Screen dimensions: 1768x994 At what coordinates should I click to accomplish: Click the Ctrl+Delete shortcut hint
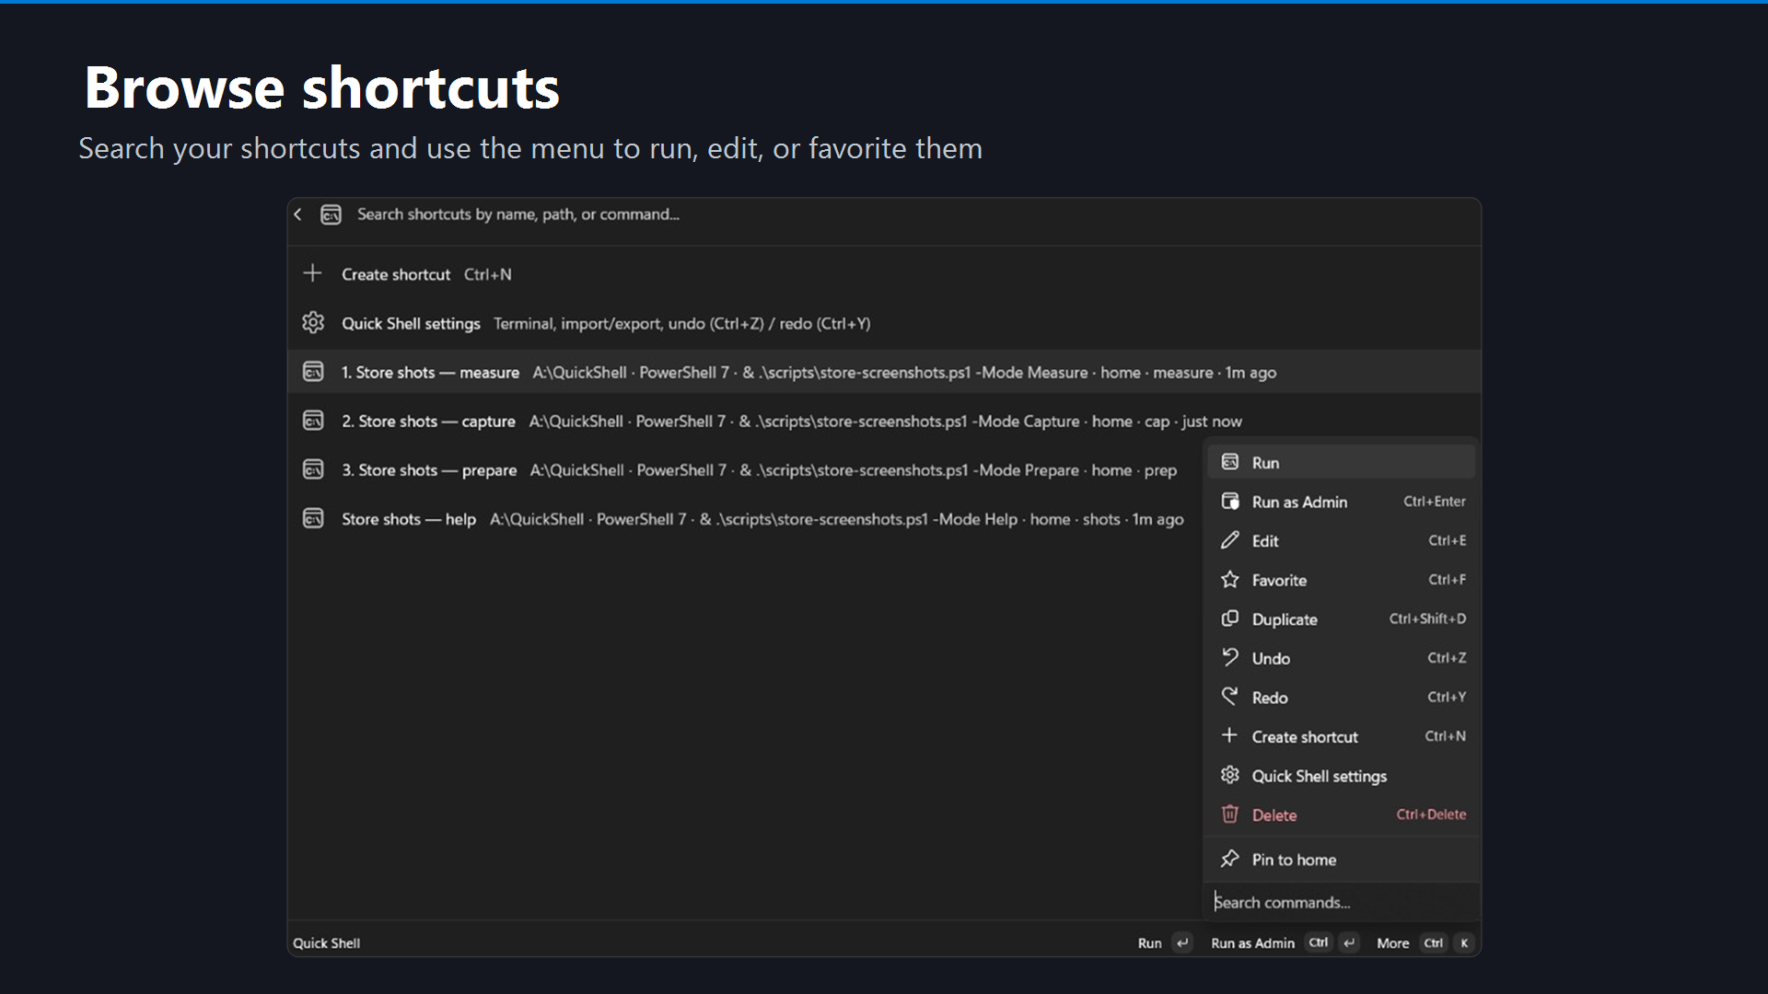point(1432,815)
